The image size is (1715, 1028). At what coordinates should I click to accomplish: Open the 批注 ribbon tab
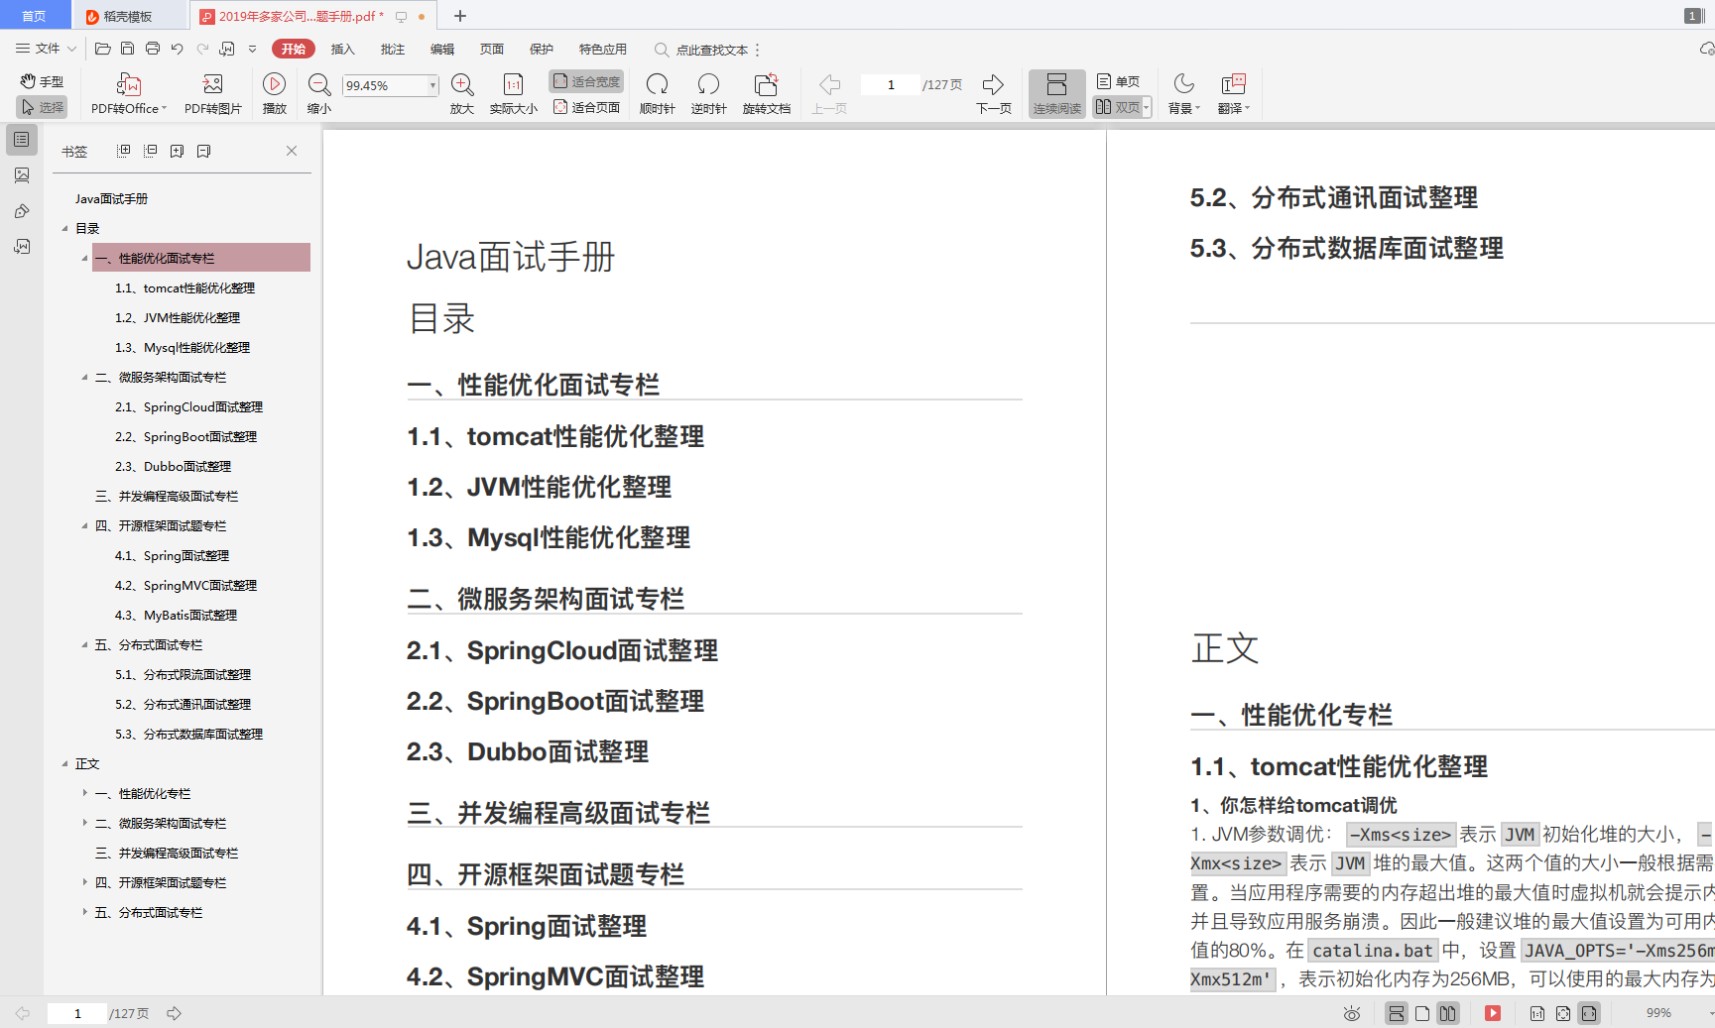tap(393, 49)
